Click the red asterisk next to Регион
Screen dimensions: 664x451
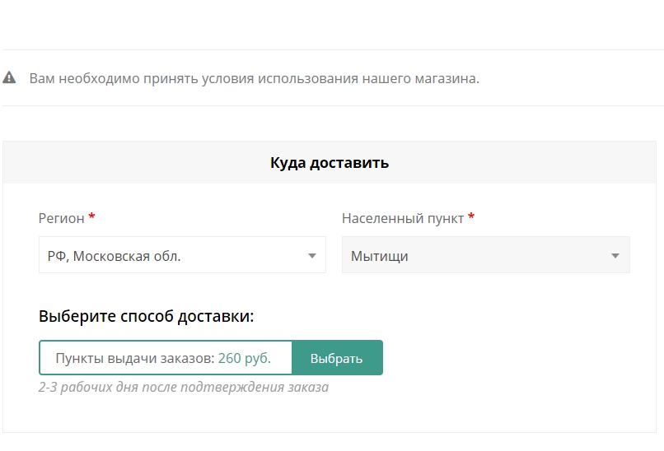click(x=92, y=217)
